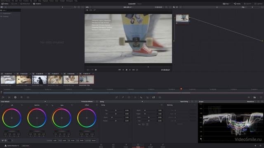Open the Primaries Wheels mode dropdown
Image resolution: width=264 pixels, height=148 pixels.
point(88,102)
